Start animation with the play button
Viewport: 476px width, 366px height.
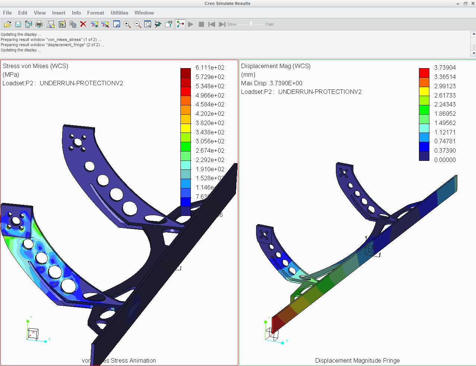(191, 24)
